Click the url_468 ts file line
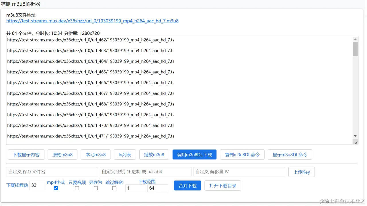The height and width of the screenshot is (206, 367). [91, 104]
